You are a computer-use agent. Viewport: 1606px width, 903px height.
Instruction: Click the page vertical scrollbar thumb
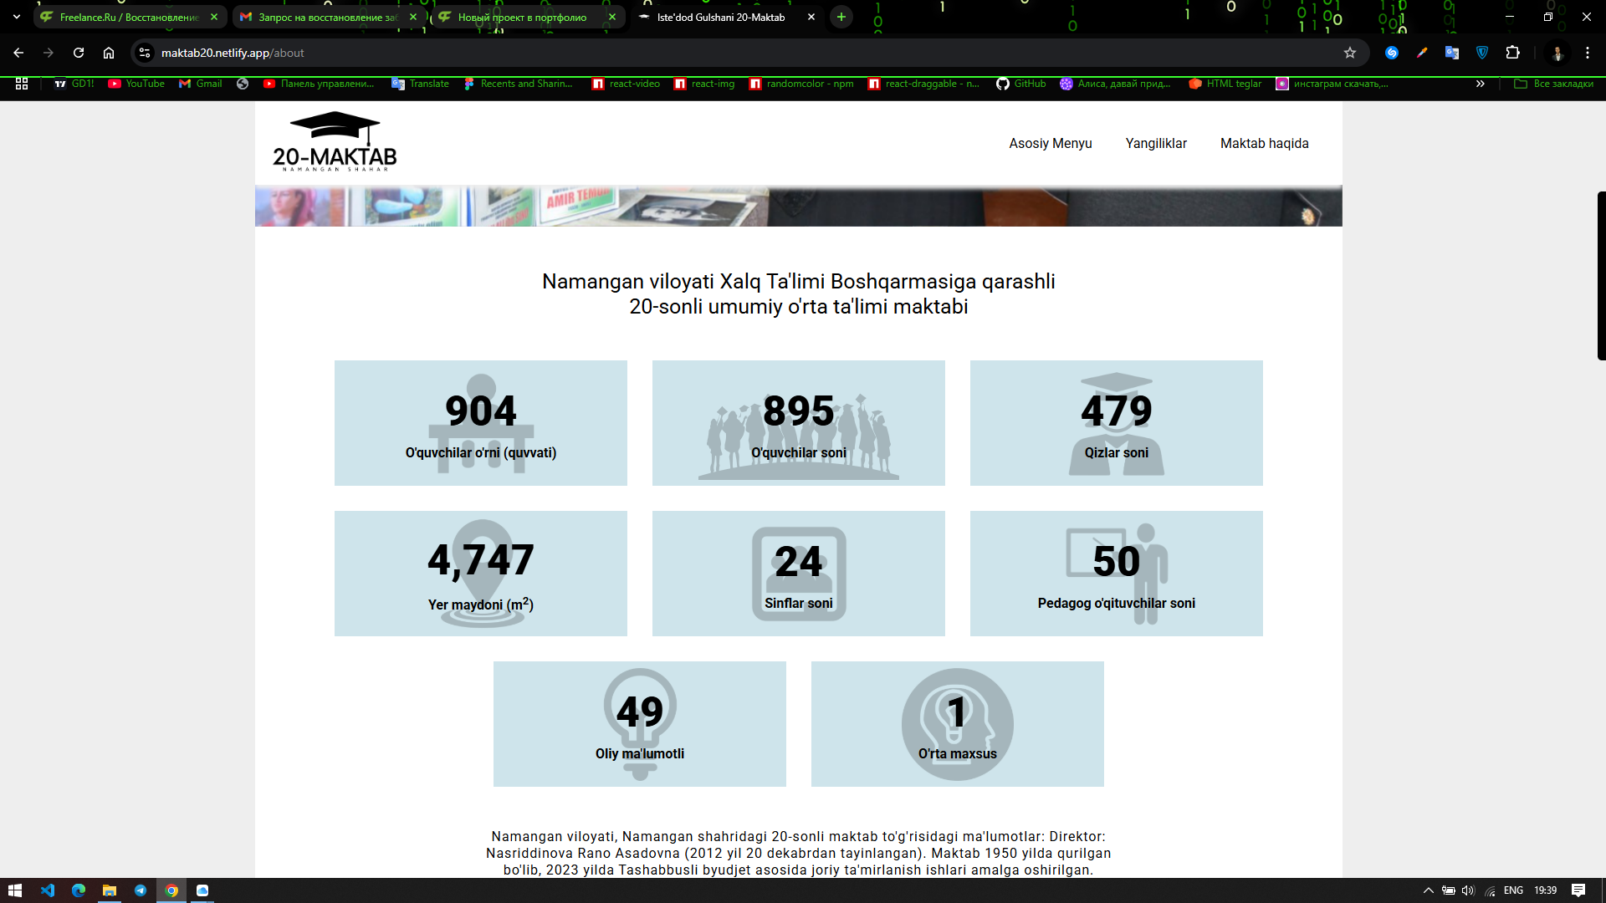pos(1601,276)
